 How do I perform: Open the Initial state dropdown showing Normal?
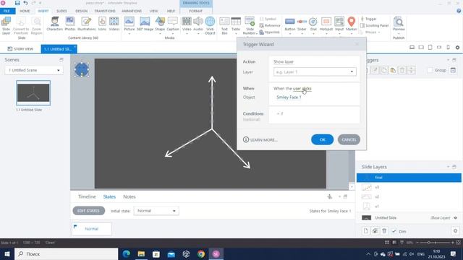(x=156, y=211)
